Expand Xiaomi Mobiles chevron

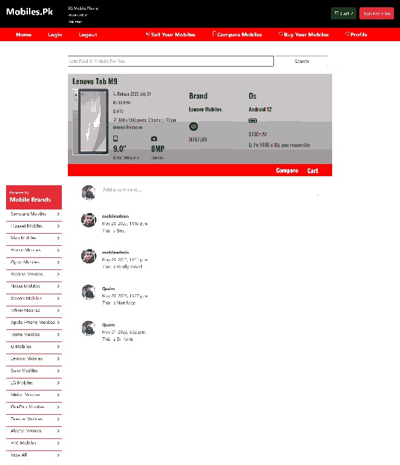click(58, 298)
